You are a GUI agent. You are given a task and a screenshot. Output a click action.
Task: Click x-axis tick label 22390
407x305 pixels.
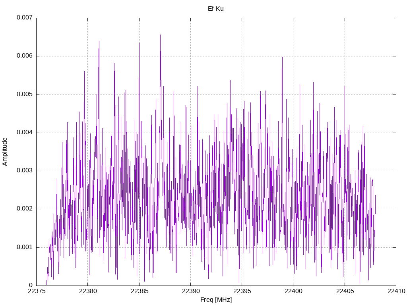[190, 291]
